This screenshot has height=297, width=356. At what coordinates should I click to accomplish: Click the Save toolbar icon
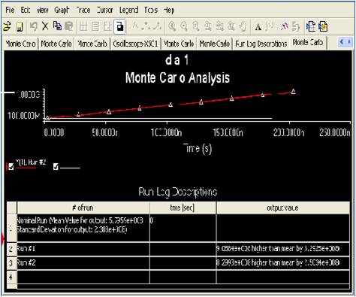(20, 26)
